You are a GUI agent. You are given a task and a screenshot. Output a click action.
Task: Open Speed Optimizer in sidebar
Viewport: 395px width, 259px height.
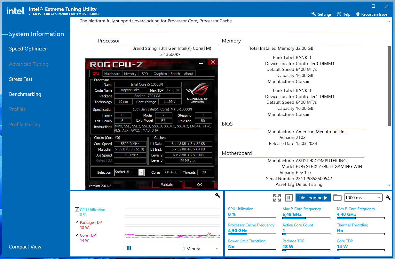[28, 49]
